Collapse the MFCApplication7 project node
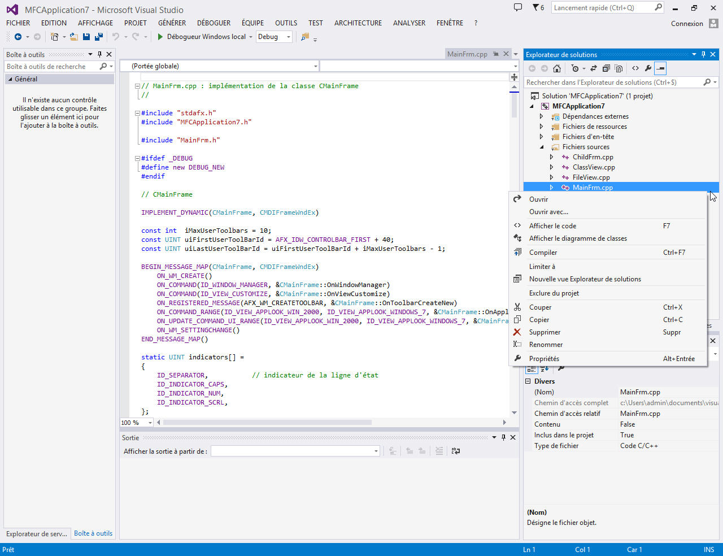The height and width of the screenshot is (556, 723). [532, 106]
